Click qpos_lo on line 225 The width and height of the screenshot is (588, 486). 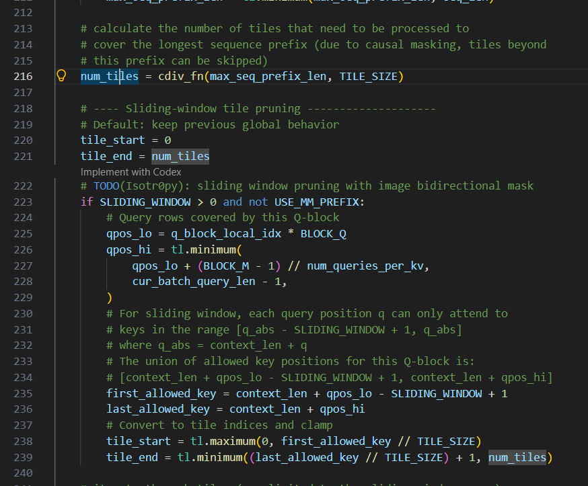129,234
